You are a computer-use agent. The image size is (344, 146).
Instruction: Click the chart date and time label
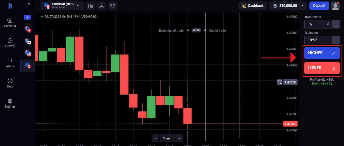71,17
